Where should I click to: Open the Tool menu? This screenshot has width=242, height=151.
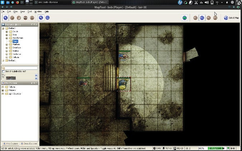[30, 11]
